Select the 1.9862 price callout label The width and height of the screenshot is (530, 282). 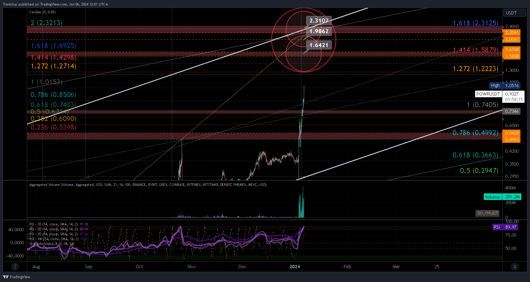(x=319, y=31)
